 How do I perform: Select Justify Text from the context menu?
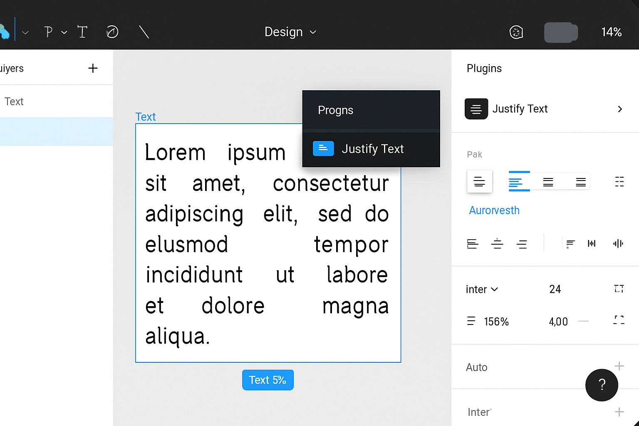pyautogui.click(x=372, y=149)
